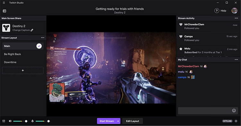Adjust the microphone volume slider handle
The image size is (241, 126).
[49, 121]
